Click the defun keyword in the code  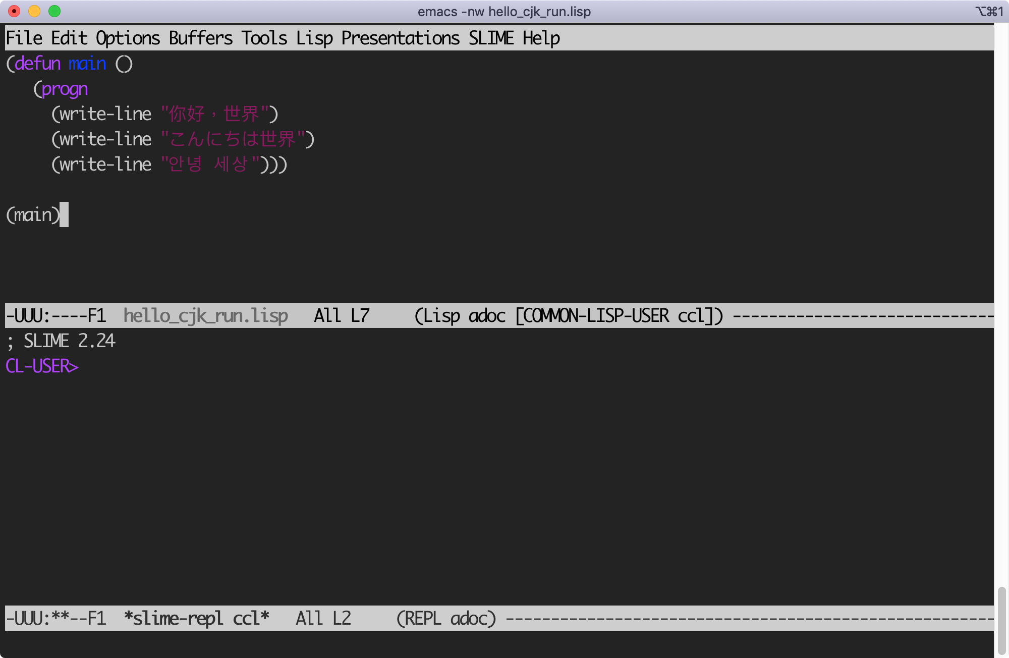[37, 64]
